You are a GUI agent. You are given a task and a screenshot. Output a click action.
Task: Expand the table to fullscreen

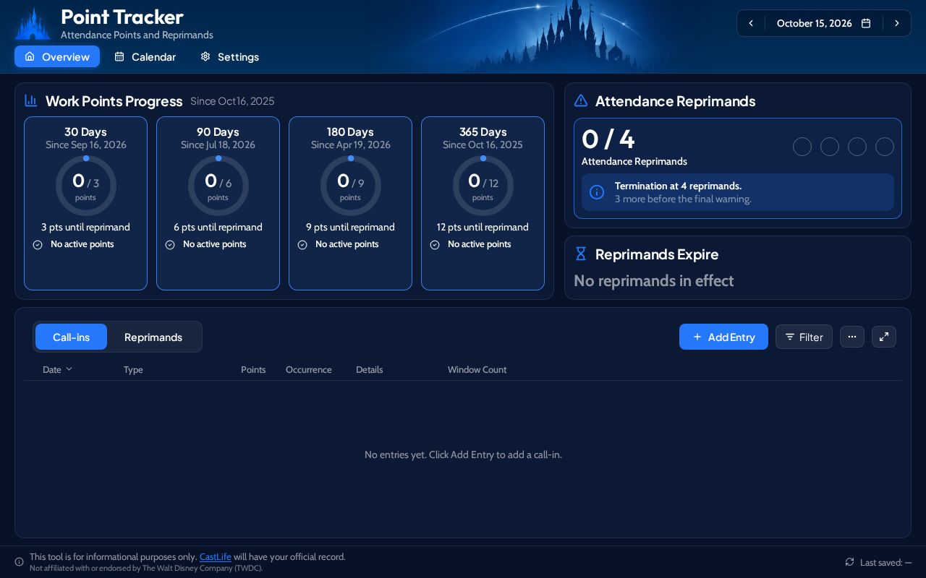click(x=884, y=337)
